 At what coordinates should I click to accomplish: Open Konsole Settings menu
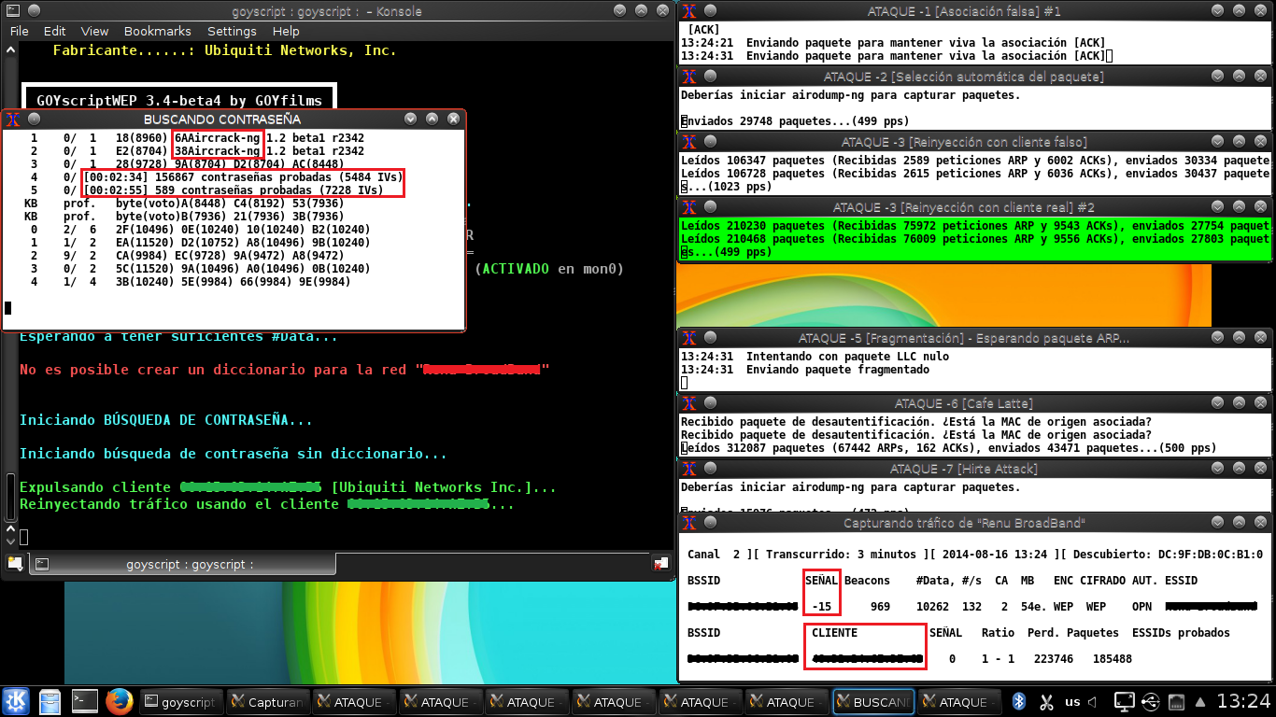(x=232, y=31)
